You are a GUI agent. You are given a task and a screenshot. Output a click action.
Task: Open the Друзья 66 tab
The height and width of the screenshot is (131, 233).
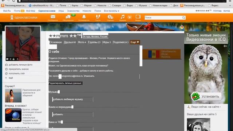coord(70,42)
